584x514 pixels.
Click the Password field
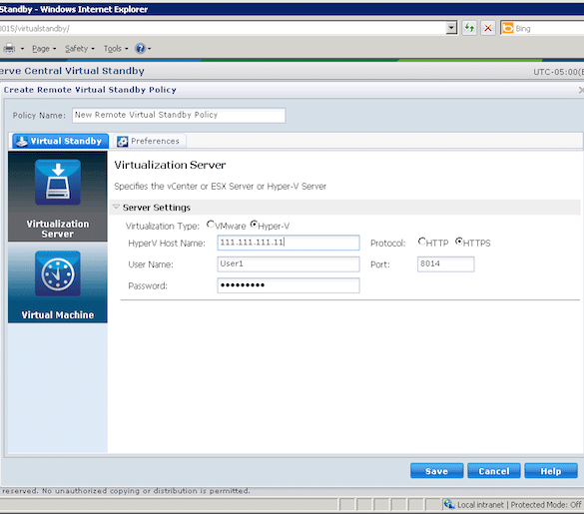point(289,285)
